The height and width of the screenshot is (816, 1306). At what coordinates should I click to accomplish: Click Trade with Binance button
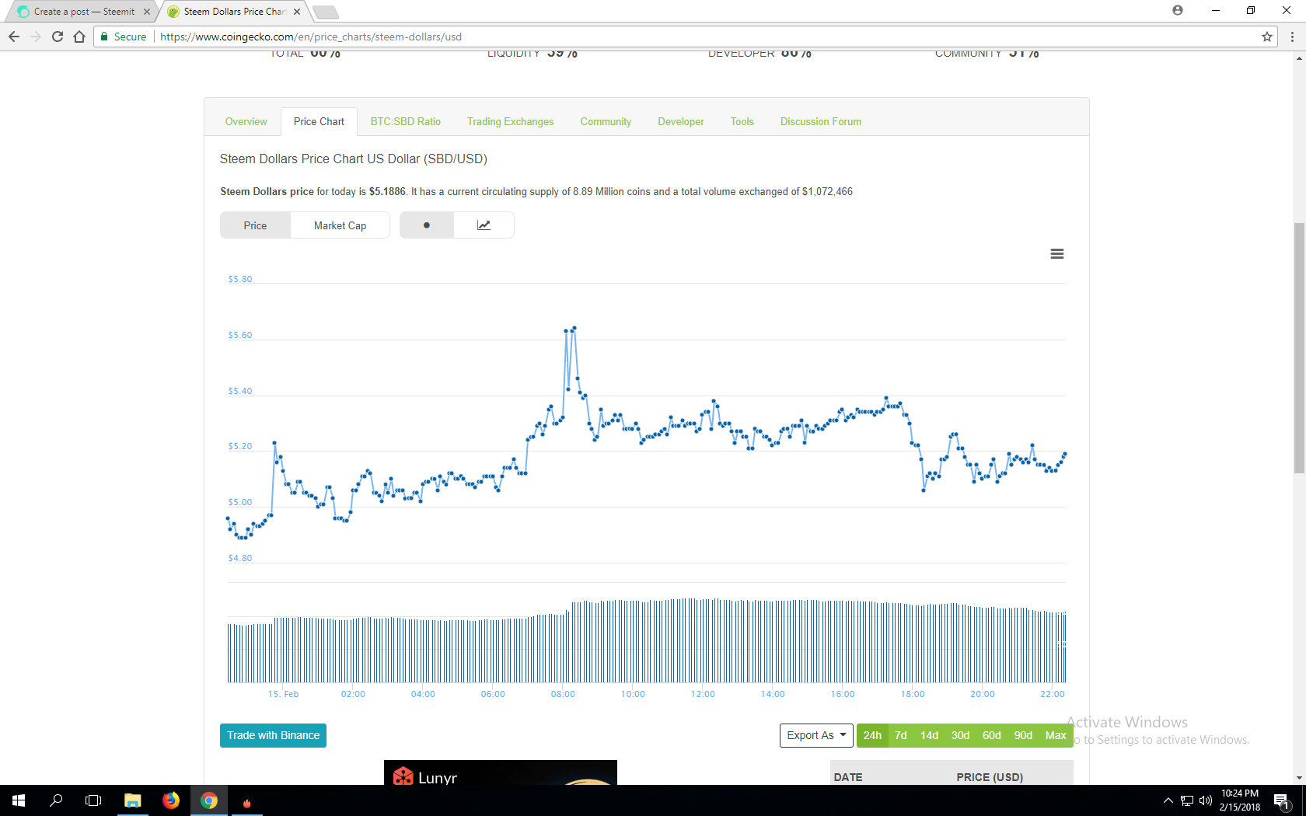tap(273, 735)
